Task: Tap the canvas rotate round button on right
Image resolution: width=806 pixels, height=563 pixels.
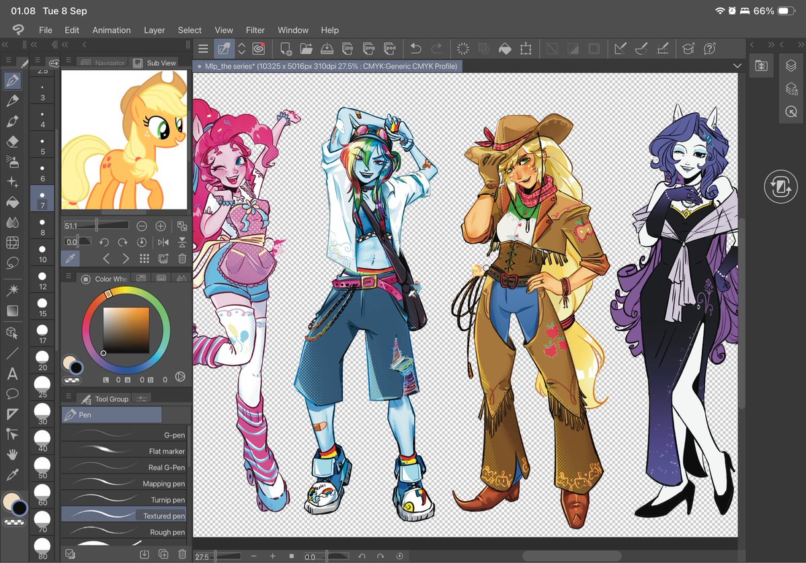Action: pos(781,187)
